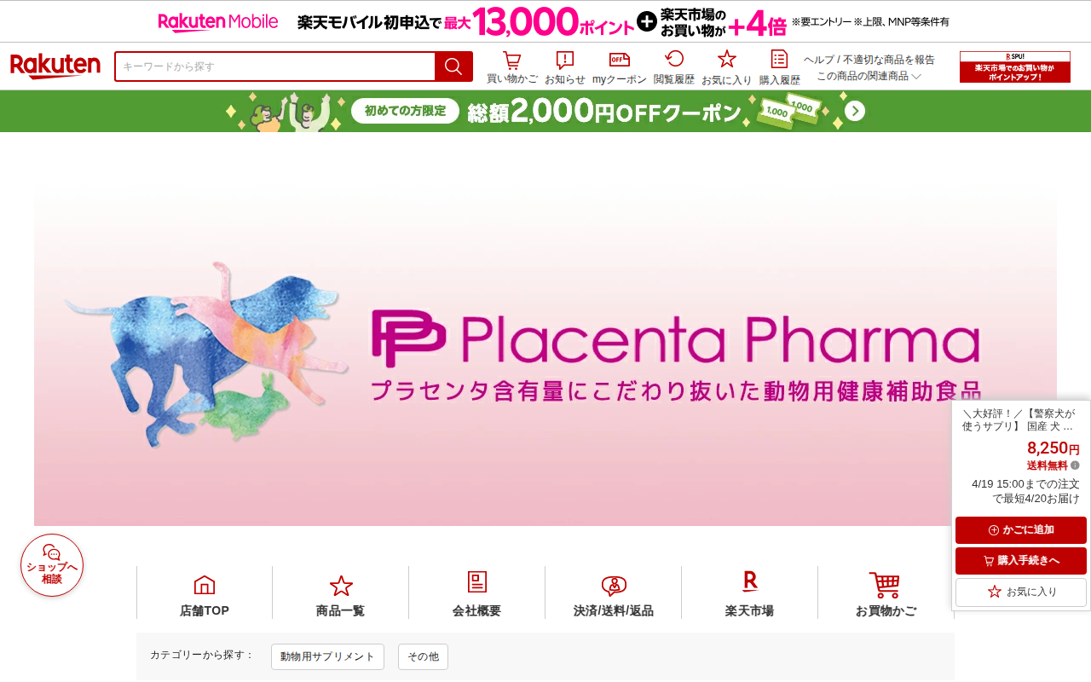Open 商品一覧 product list tab
This screenshot has height=682, width=1091.
341,593
